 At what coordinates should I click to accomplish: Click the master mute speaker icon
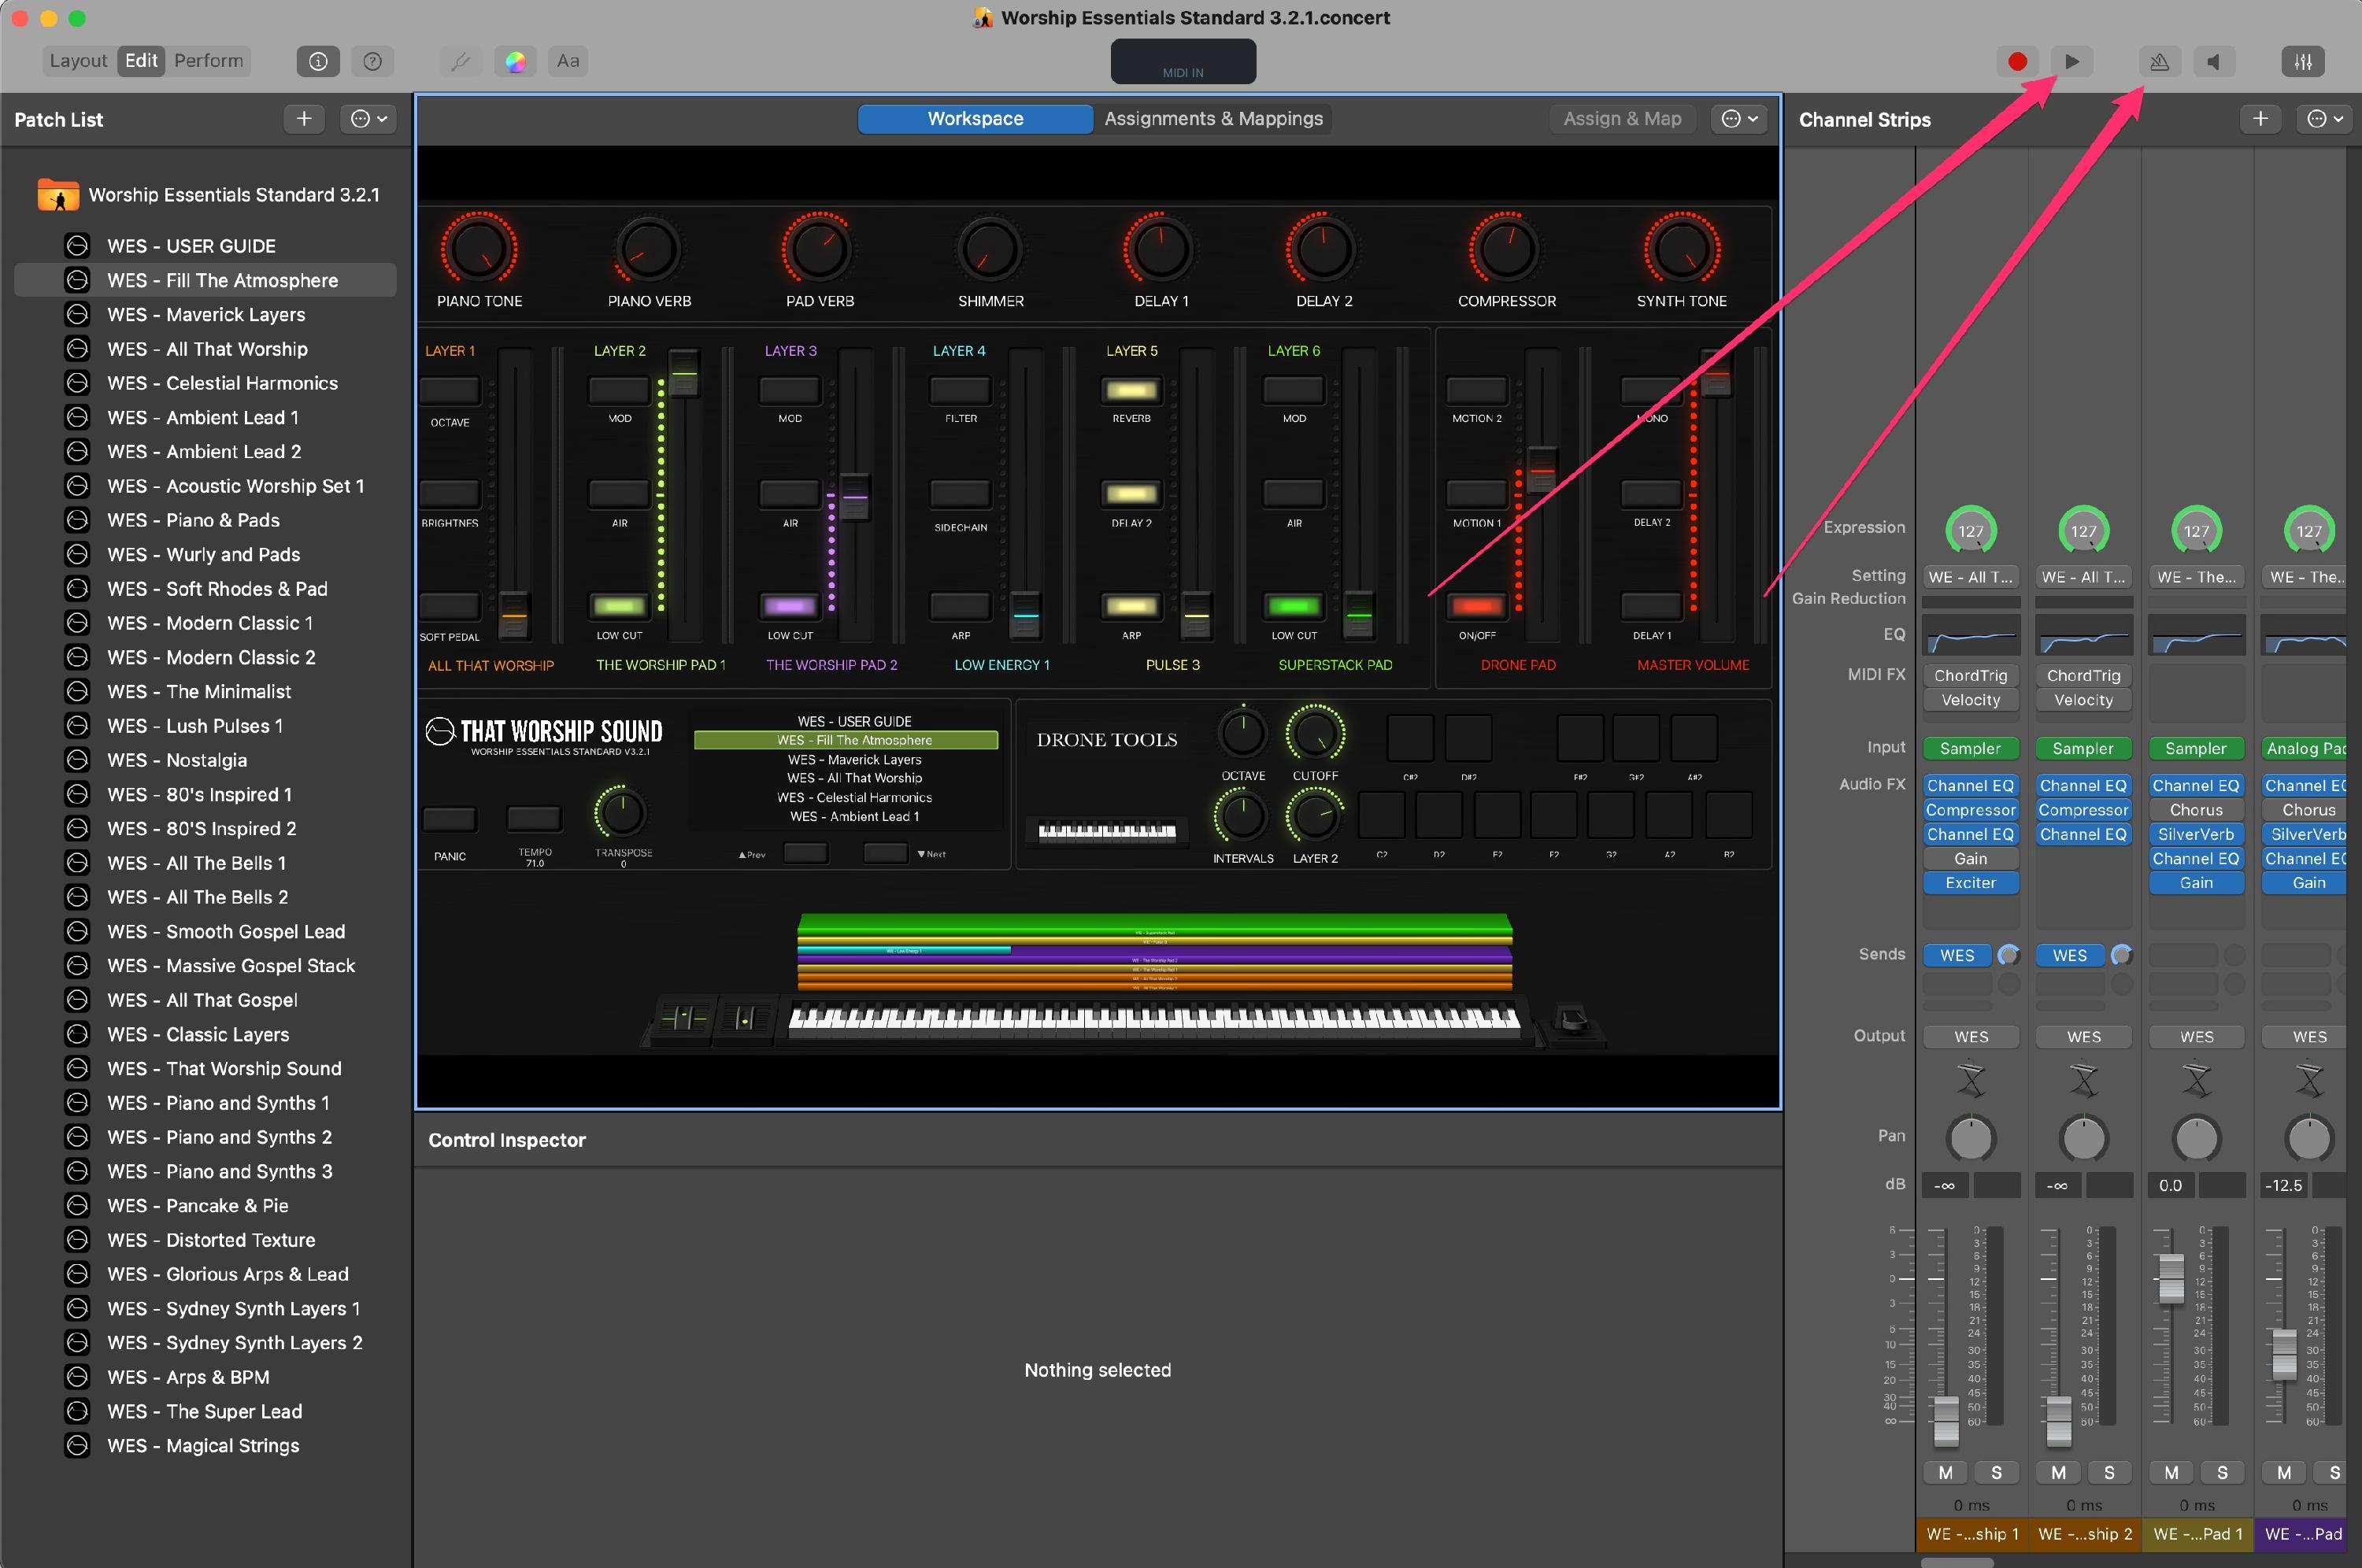point(2214,61)
